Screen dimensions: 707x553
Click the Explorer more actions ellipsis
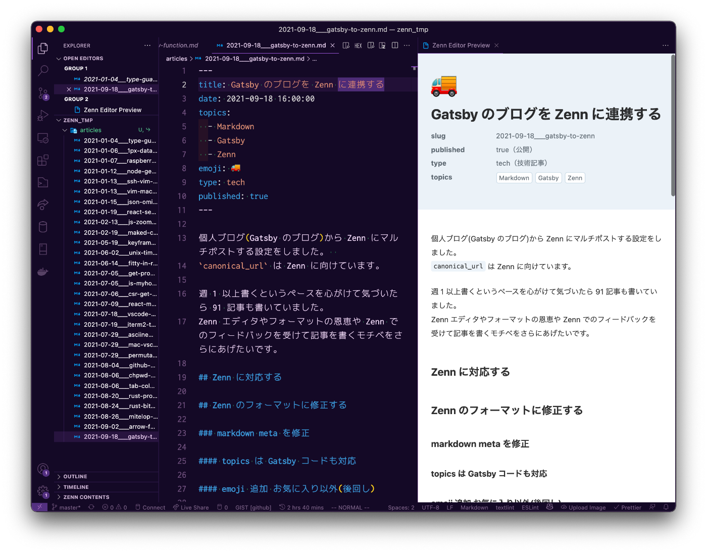pos(147,45)
